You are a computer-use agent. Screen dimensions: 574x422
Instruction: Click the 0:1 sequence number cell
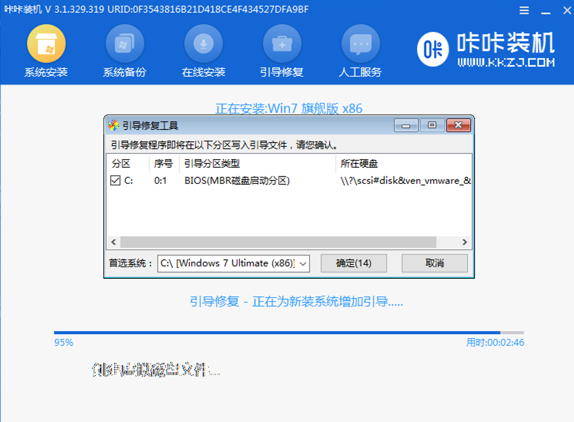pos(160,181)
